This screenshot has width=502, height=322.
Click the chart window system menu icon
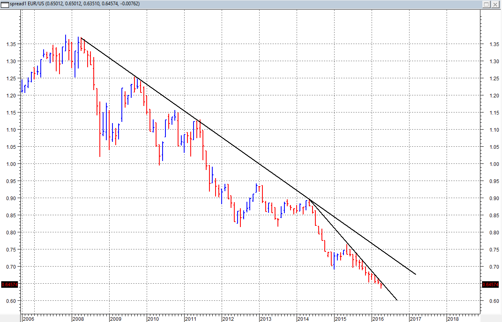(x=5, y=4)
